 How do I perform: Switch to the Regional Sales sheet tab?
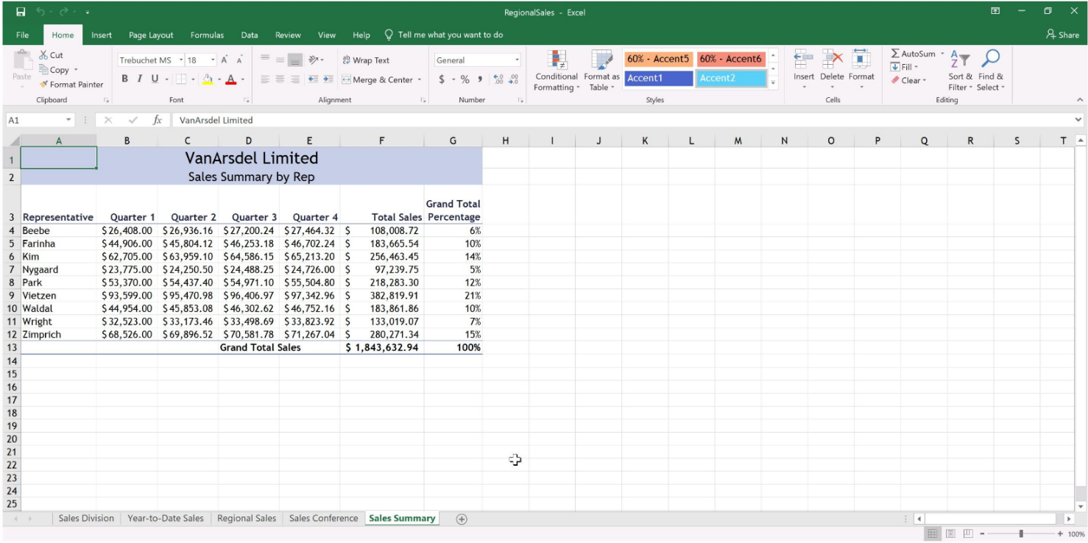(x=247, y=519)
